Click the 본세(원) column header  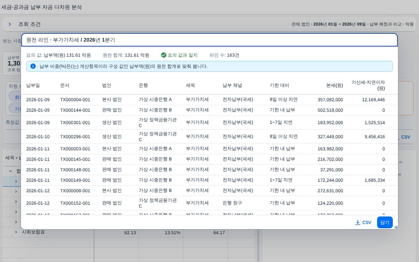(335, 85)
